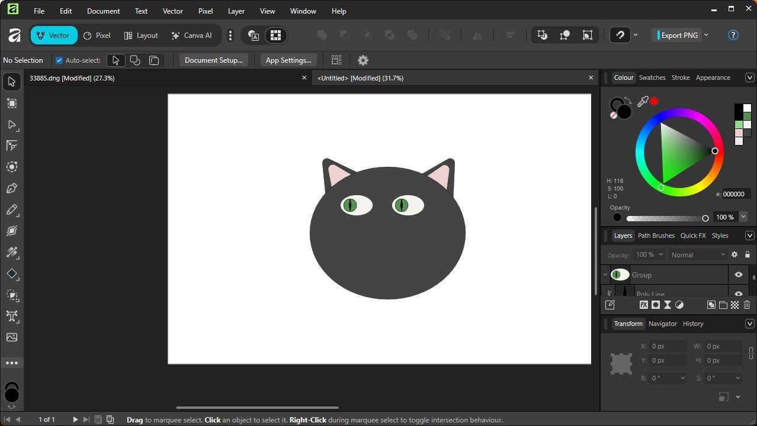The image size is (757, 426).
Task: Open the Transform panel options chevron
Action: click(749, 324)
